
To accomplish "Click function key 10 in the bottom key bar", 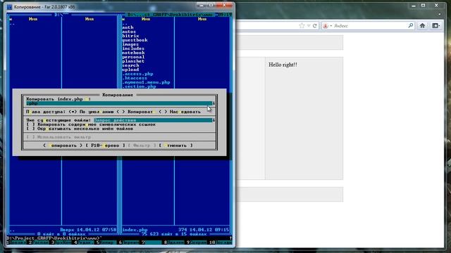I will tap(221, 242).
